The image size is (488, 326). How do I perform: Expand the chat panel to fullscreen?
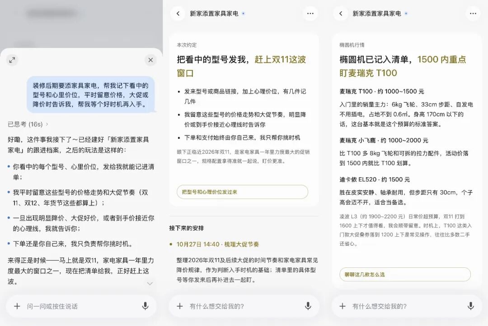[12, 60]
